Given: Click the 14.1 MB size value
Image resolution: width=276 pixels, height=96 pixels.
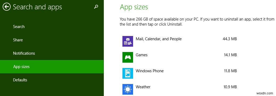Looking at the screenshot, I should pyautogui.click(x=230, y=55).
